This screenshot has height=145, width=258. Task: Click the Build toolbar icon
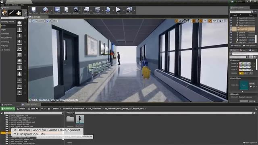pyautogui.click(x=108, y=10)
